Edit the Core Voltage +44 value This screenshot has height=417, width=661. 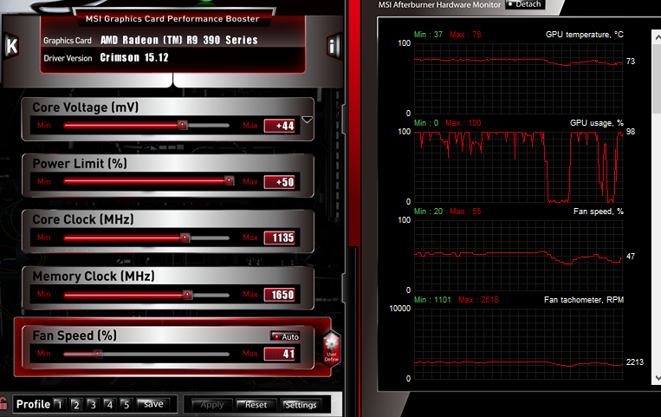click(280, 126)
